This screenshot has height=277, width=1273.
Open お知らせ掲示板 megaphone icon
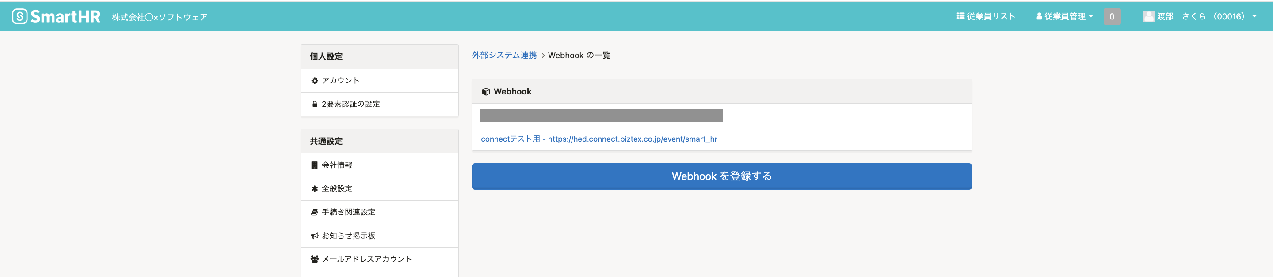tap(314, 236)
